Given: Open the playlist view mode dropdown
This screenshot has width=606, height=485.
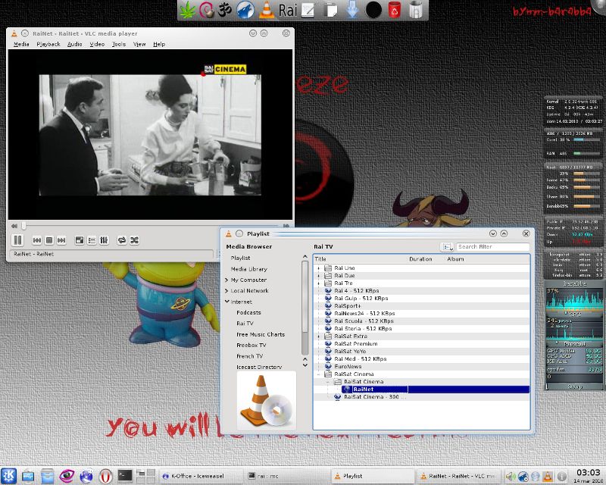Looking at the screenshot, I should point(447,247).
